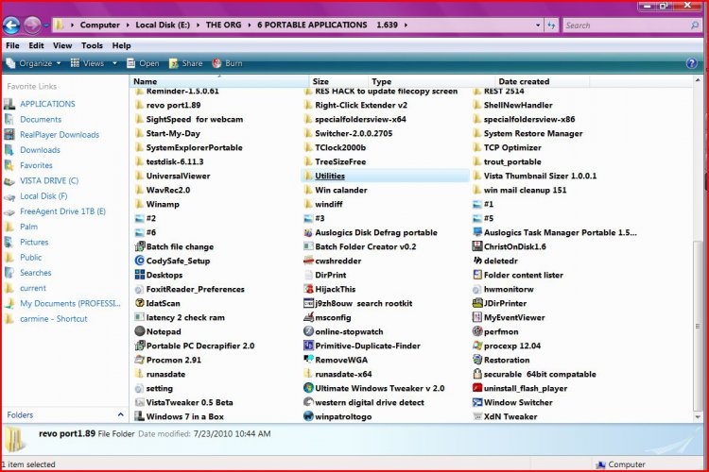Sort by the Name column header
The image size is (709, 472).
click(219, 81)
